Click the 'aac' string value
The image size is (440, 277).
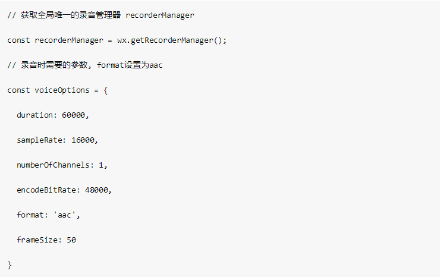pos(64,215)
